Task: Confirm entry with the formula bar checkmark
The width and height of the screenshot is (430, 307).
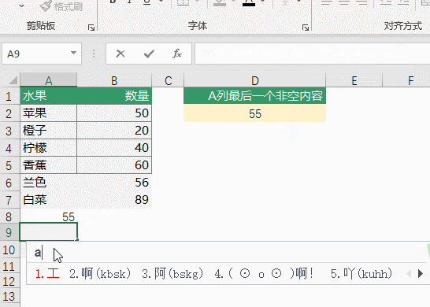Action: 149,54
